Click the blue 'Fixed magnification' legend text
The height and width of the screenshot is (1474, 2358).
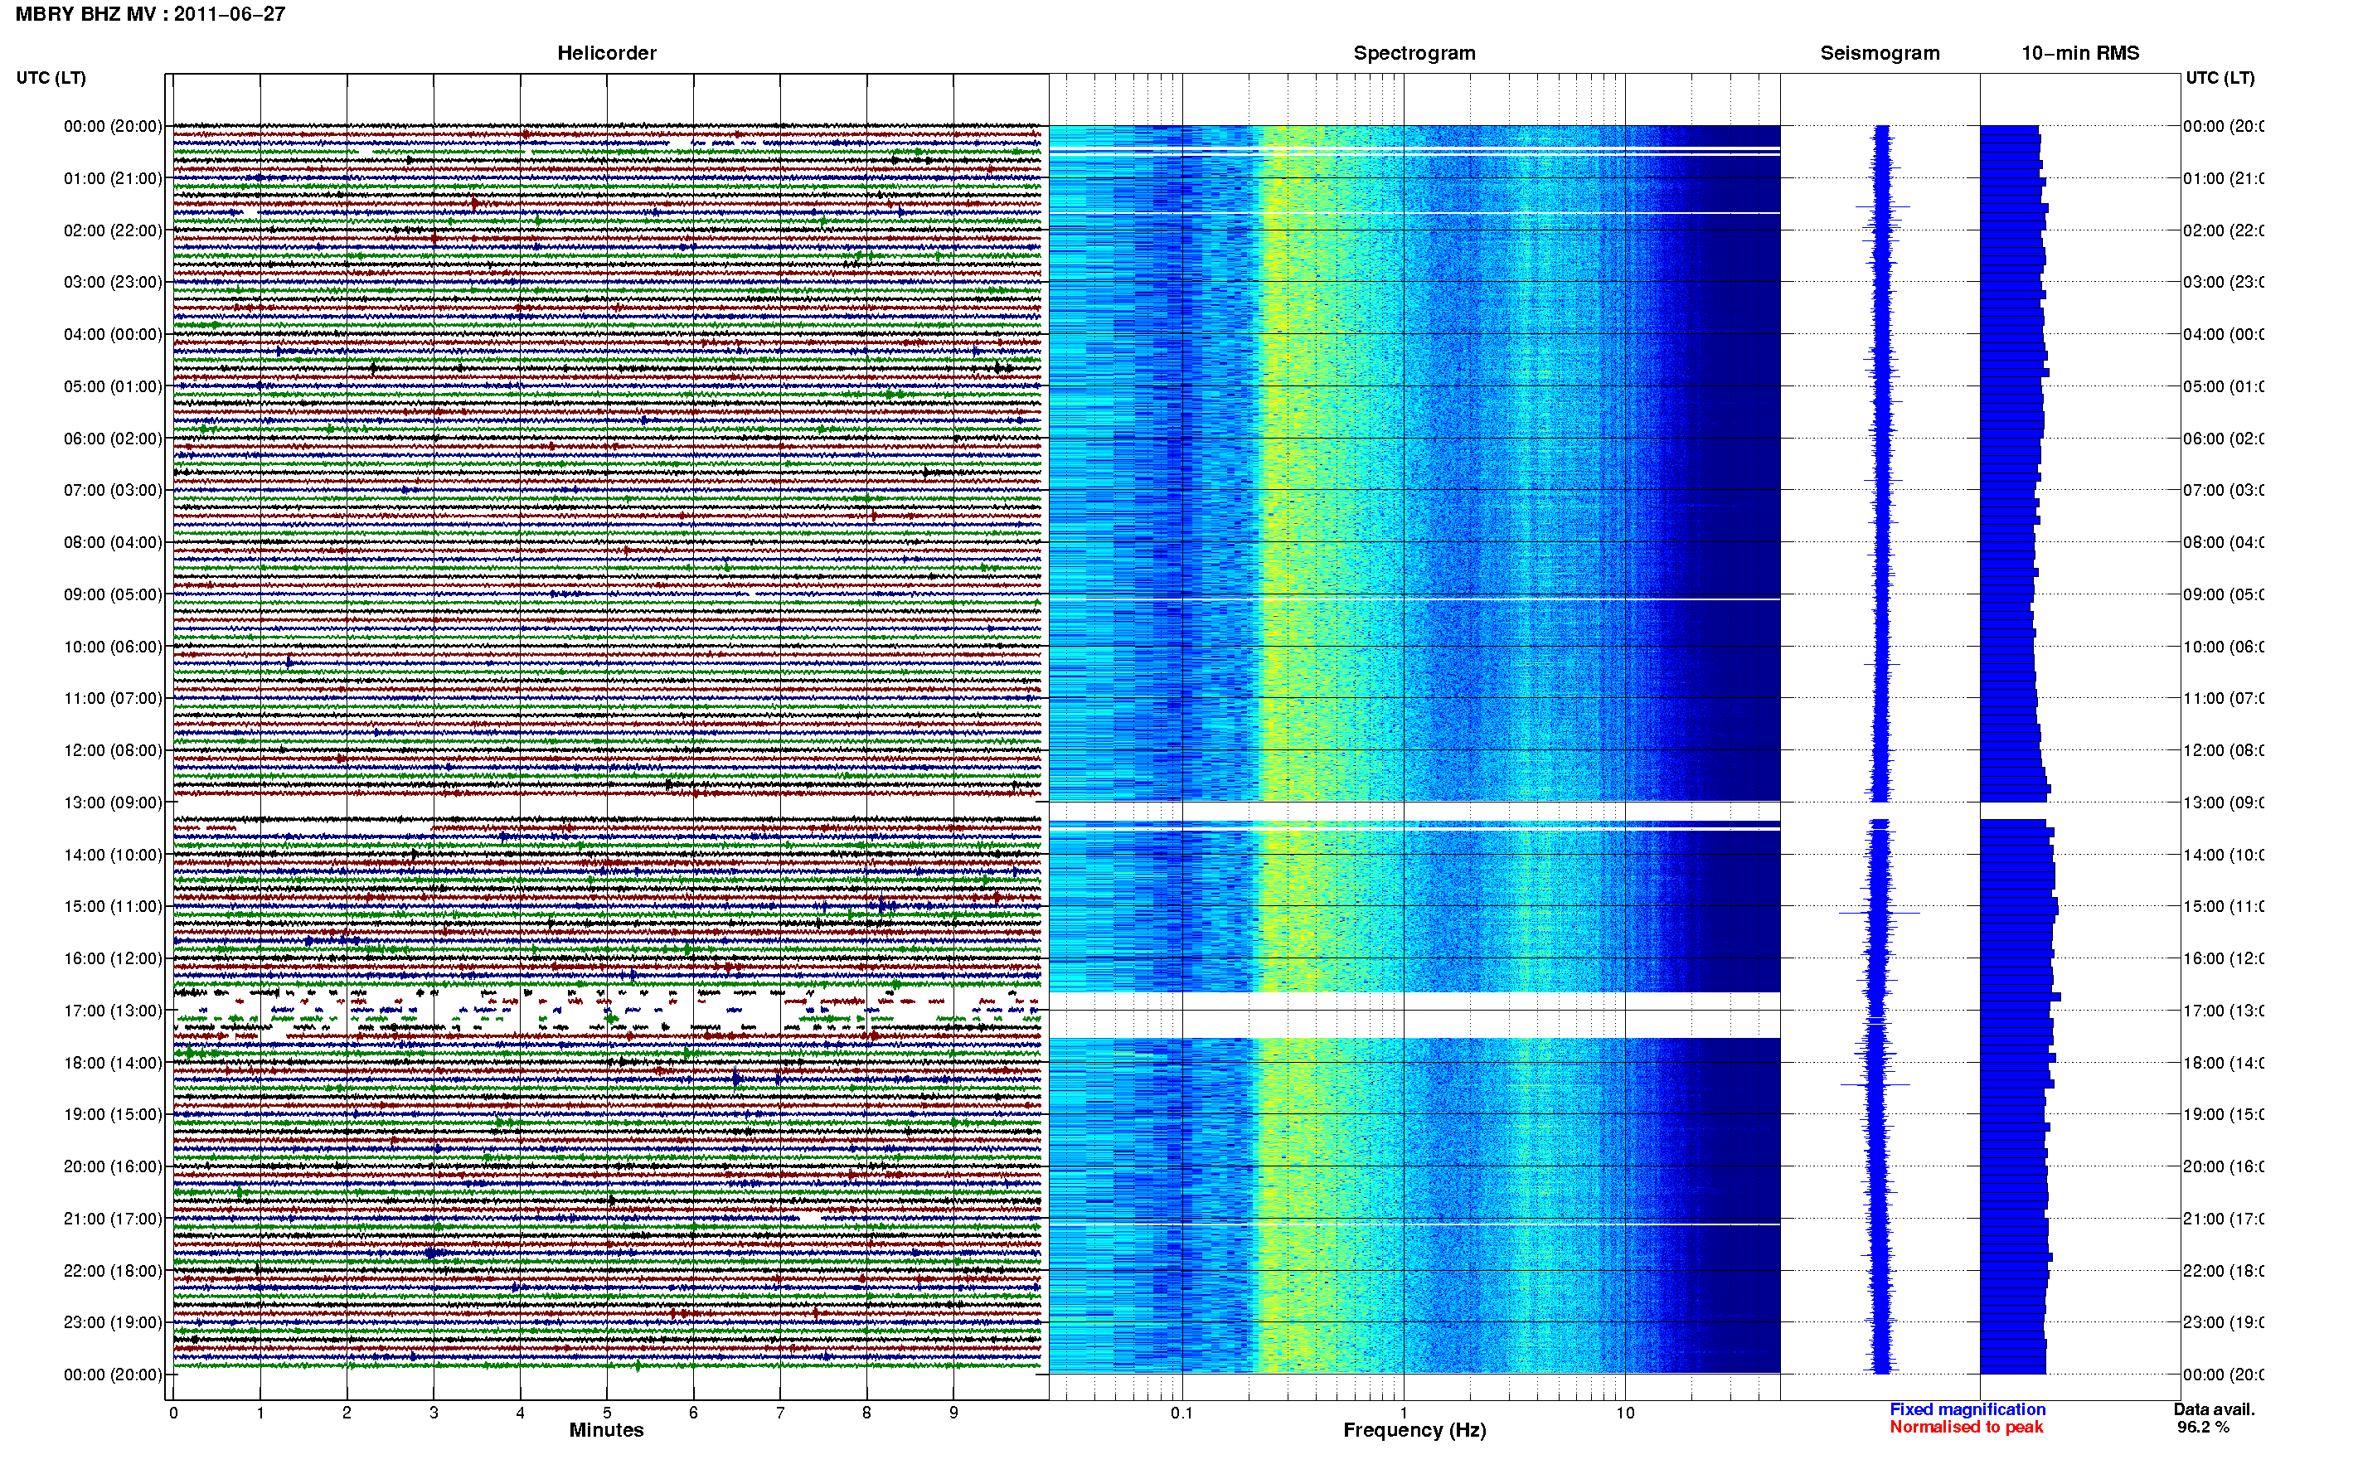coord(1967,1409)
